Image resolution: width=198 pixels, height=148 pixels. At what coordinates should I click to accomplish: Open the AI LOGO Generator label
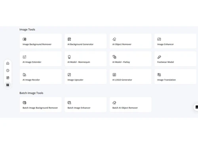coord(122,80)
